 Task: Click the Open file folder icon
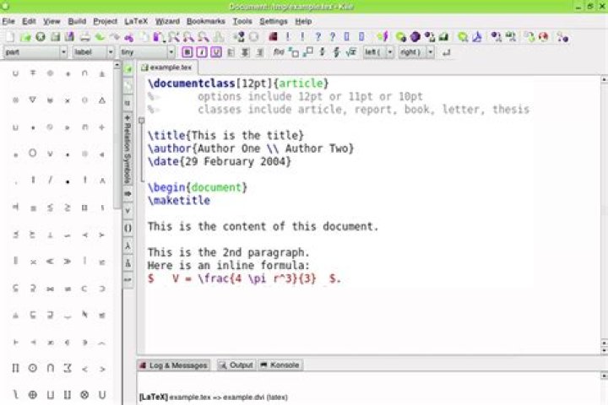[x=25, y=37]
